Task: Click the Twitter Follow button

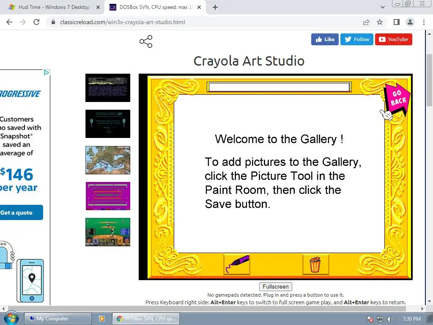Action: (357, 39)
